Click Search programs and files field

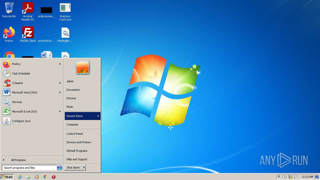pyautogui.click(x=29, y=168)
